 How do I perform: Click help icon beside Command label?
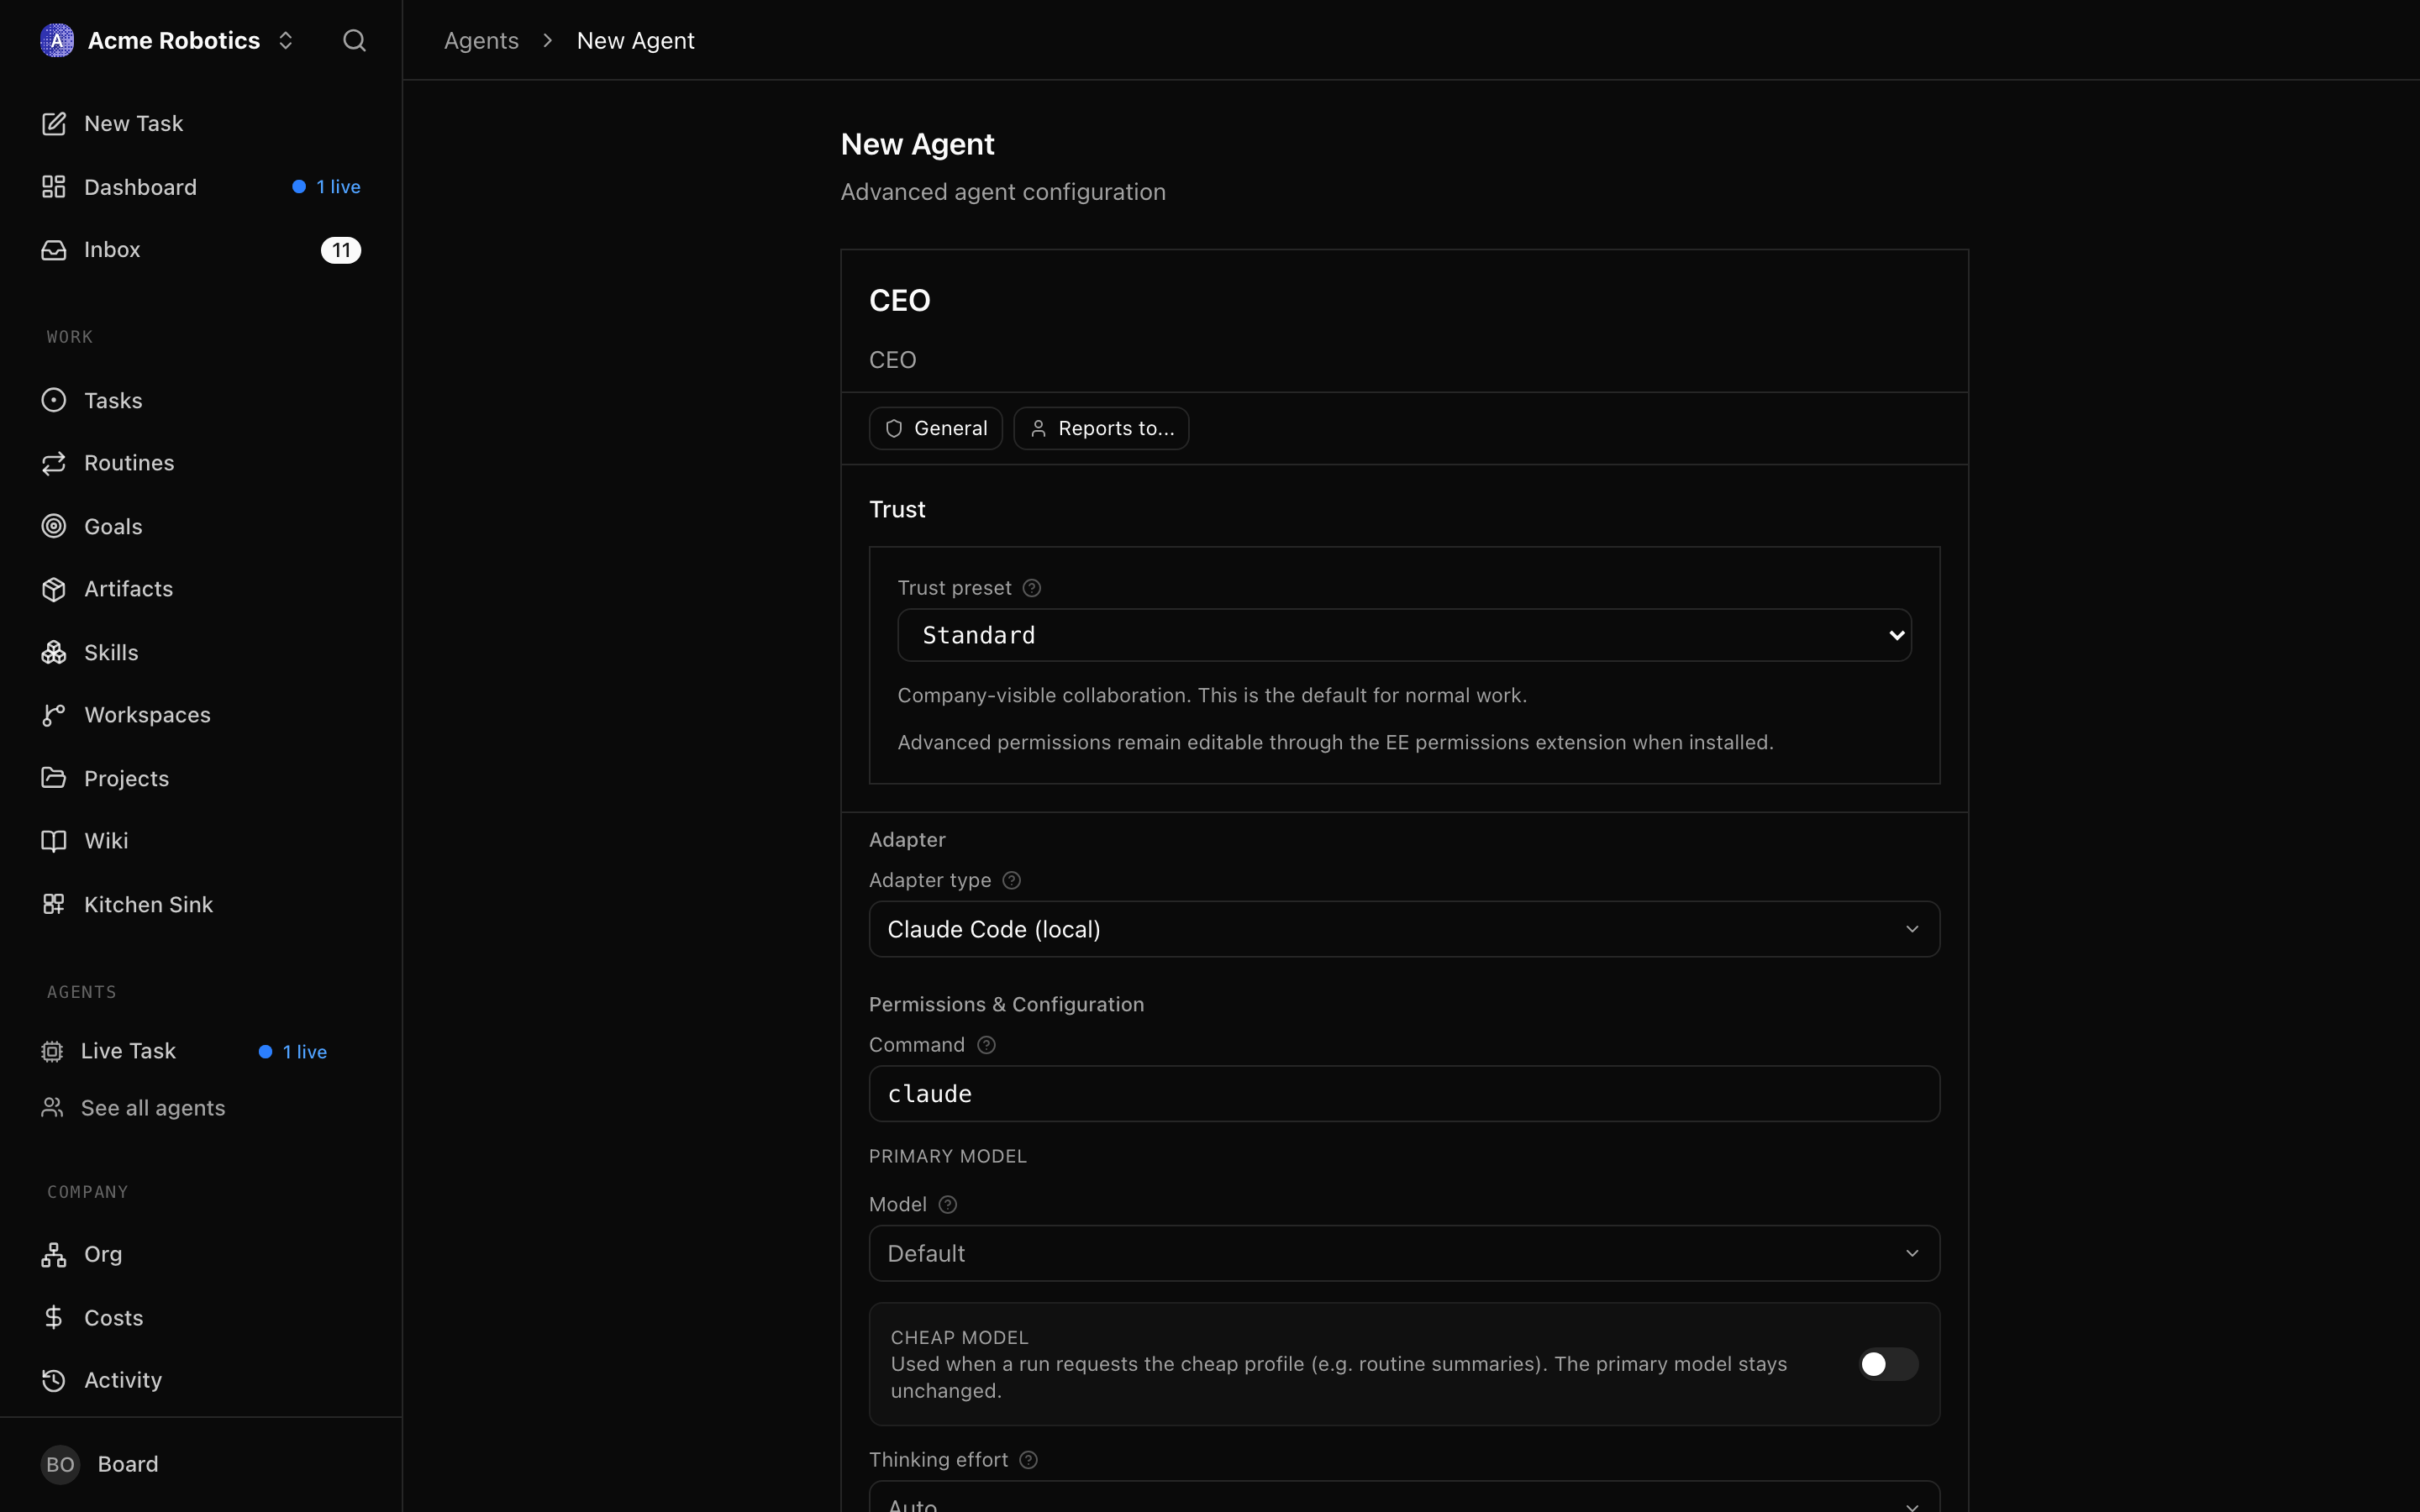click(986, 1045)
